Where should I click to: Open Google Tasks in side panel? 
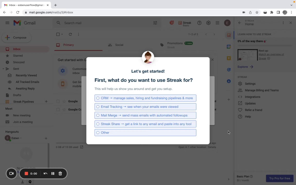[x=229, y=70]
